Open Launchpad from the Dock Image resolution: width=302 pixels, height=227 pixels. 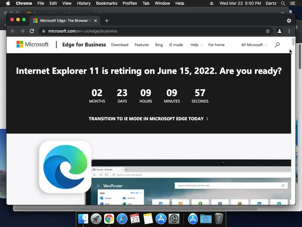point(96,219)
